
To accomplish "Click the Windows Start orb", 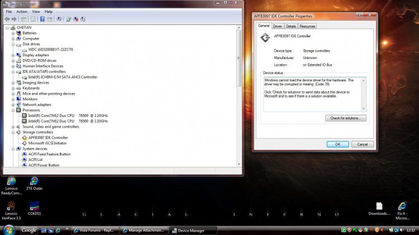I will coord(9,230).
